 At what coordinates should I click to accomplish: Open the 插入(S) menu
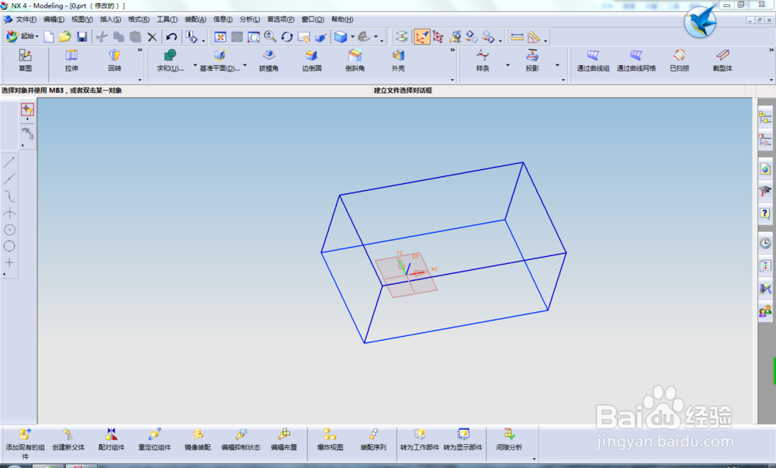110,19
